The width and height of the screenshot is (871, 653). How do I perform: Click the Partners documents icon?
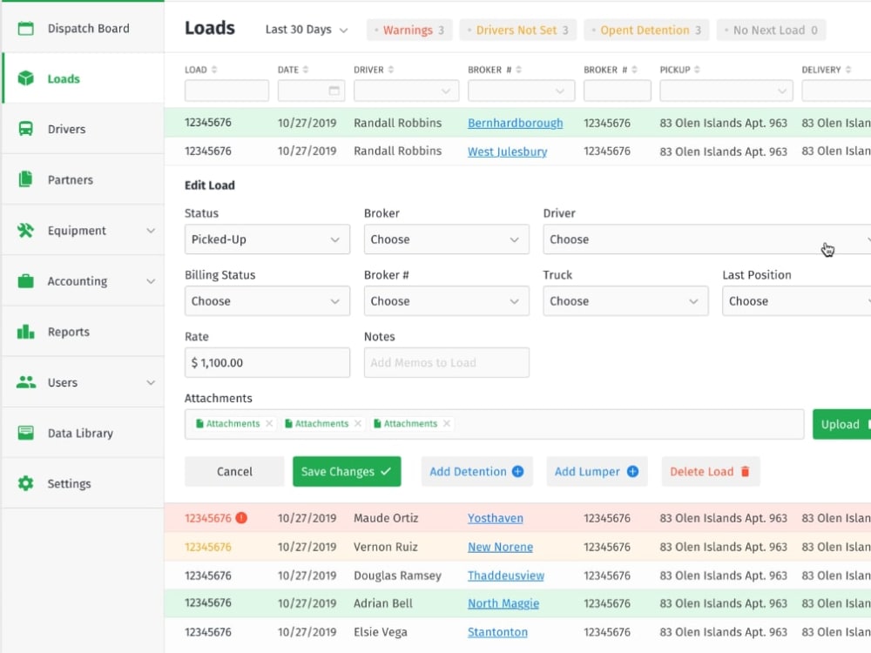[x=25, y=179]
